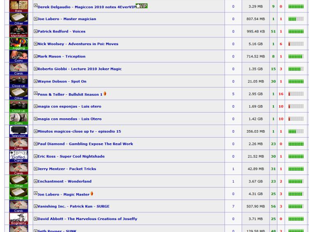Expand the Roberto Giobbi Lecture 2010 row
Image resolution: width=309 pixels, height=232 pixels.
click(35, 69)
